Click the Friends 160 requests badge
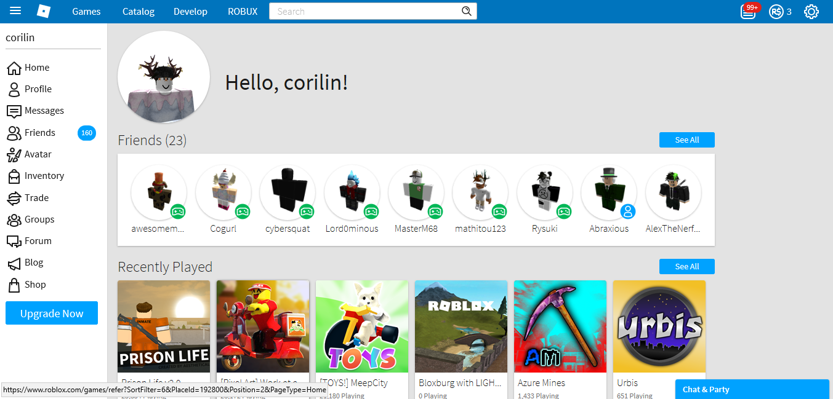The image size is (833, 399). [x=87, y=133]
